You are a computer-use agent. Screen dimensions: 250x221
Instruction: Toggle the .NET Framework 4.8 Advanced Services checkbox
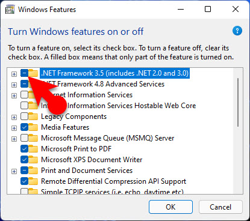pos(24,84)
